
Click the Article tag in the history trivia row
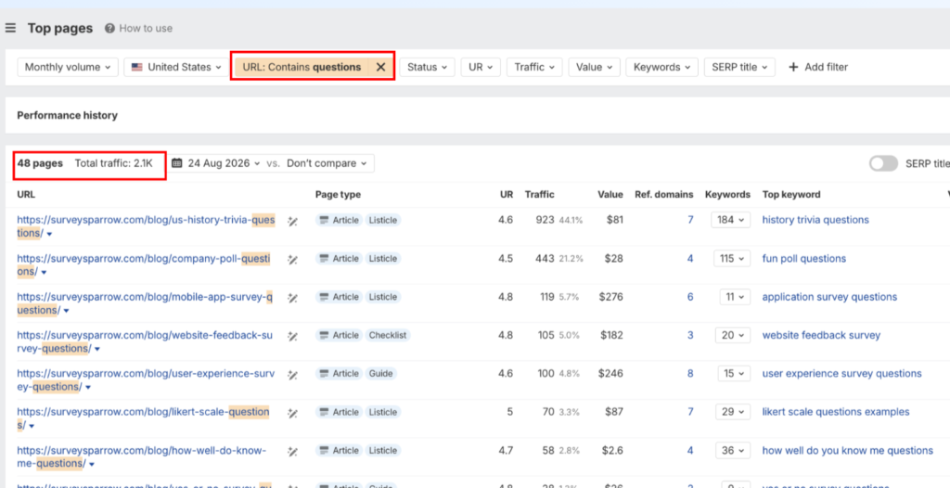tap(339, 220)
